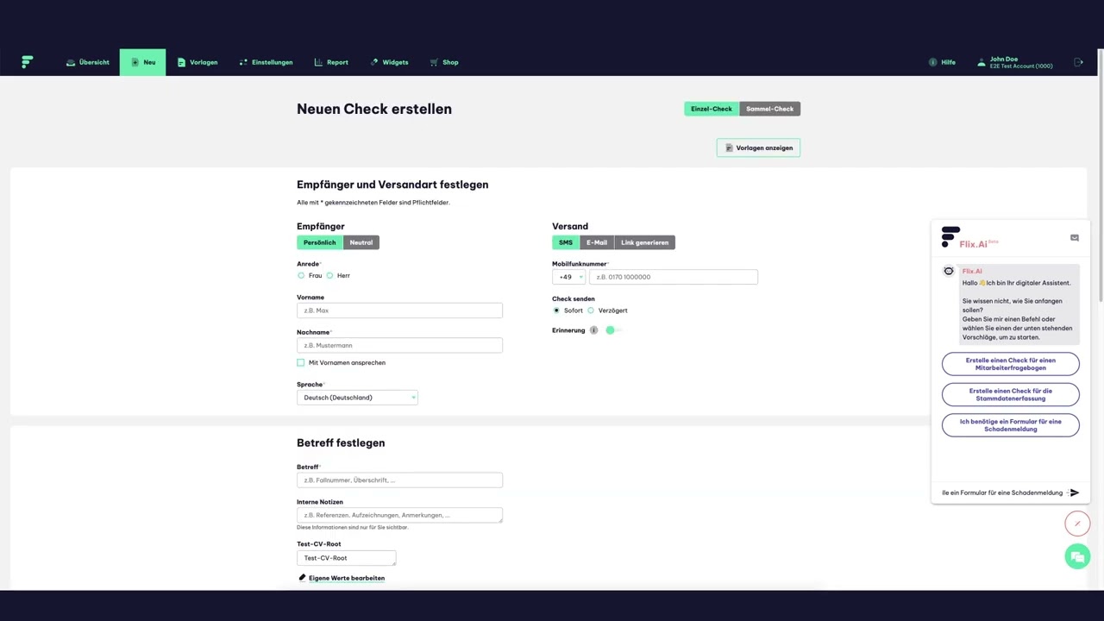Screen dimensions: 1104x621
Task: Click the red pencil edit floating icon
Action: [1077, 524]
